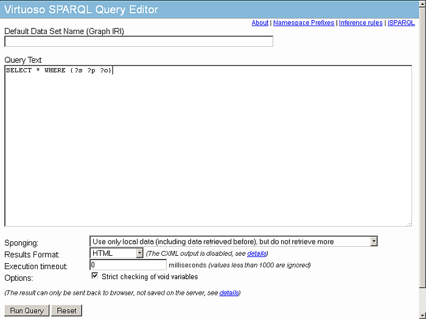Screen dimensions: 426x319
Task: Toggle Strict checking of void variables
Action: click(94, 276)
